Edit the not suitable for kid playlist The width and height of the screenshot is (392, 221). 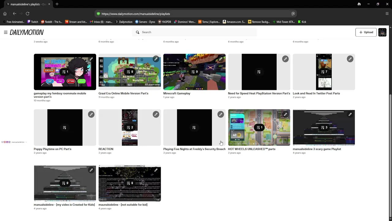156,170
